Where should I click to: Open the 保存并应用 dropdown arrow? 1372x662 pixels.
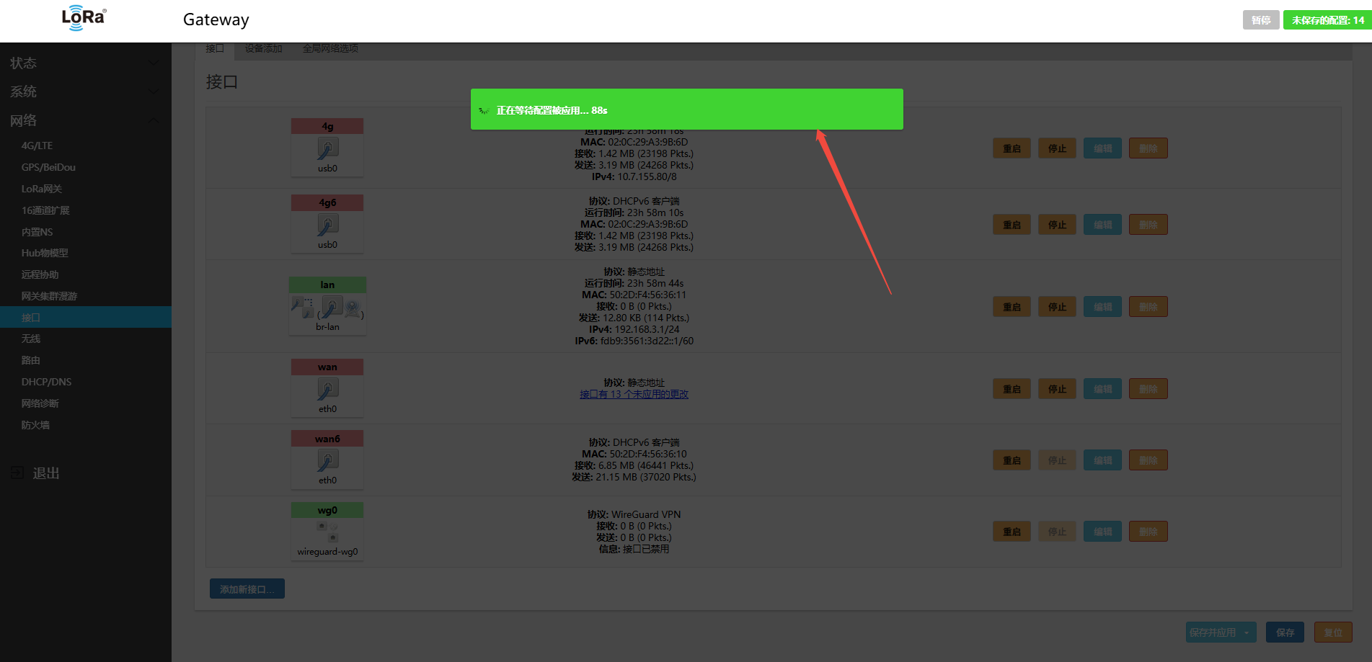(x=1247, y=632)
